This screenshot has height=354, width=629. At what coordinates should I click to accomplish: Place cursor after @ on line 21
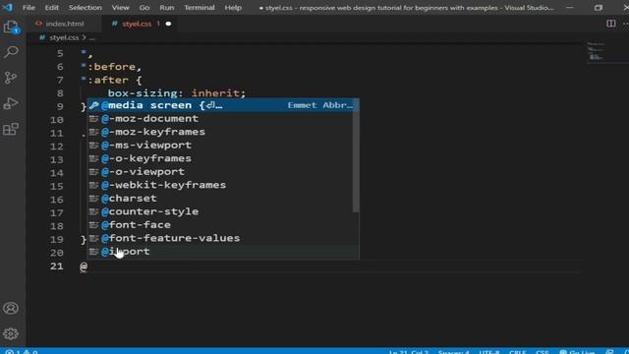click(x=87, y=266)
